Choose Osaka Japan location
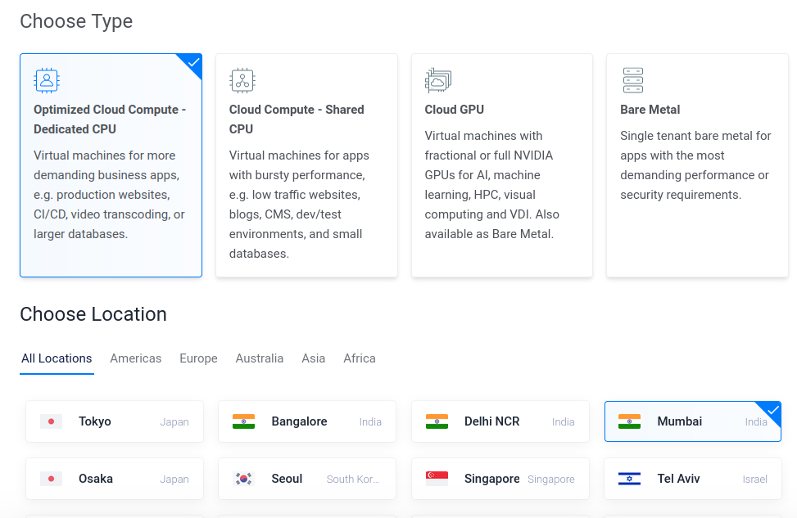The image size is (797, 518). [x=115, y=479]
